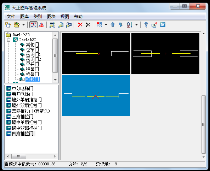Click the OK toolbar button

pyautogui.click(x=163, y=25)
